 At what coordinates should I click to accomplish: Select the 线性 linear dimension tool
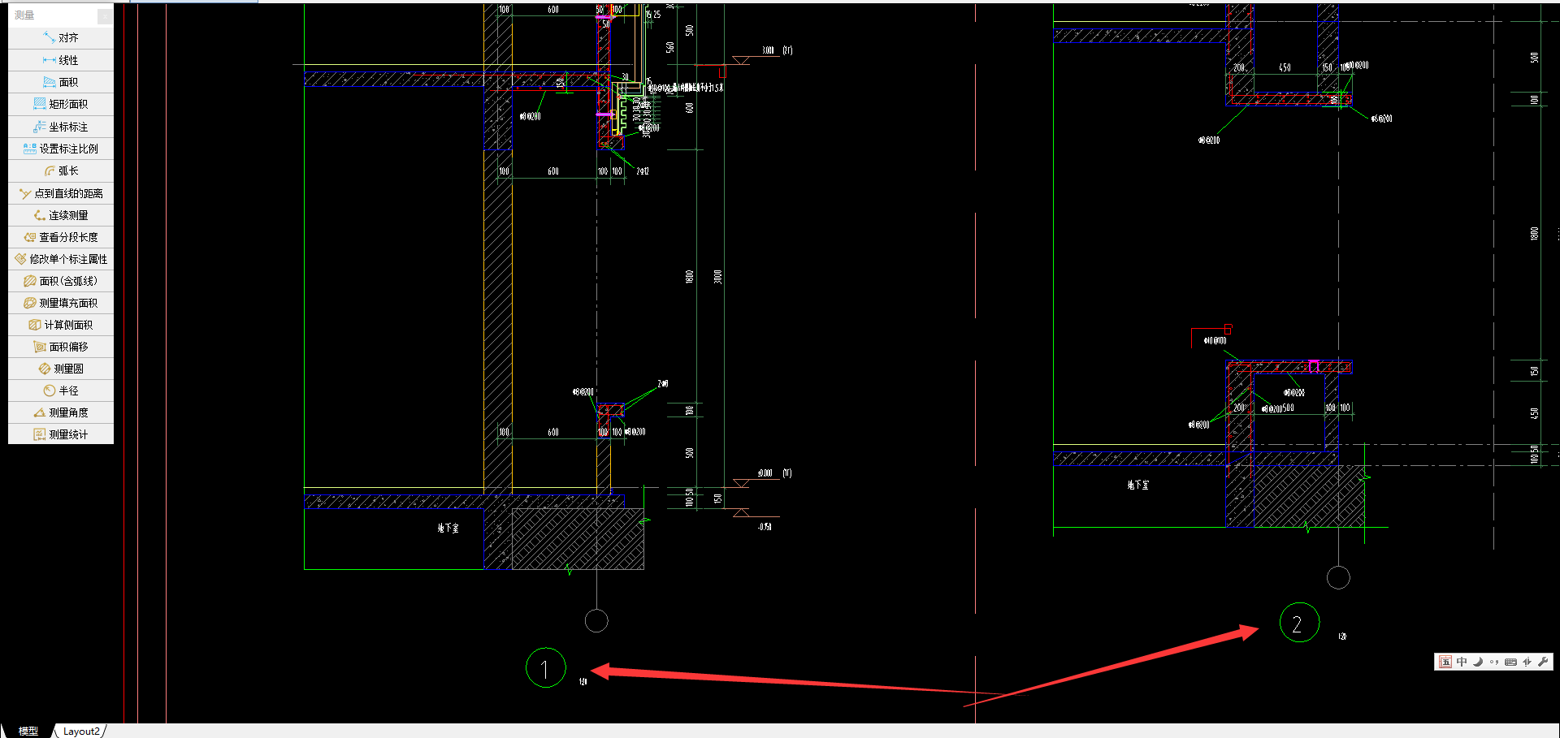point(61,60)
